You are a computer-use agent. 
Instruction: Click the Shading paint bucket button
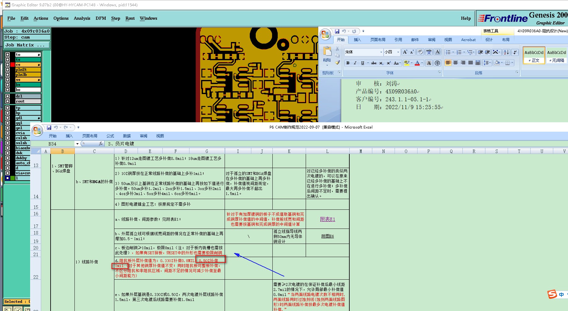click(497, 63)
